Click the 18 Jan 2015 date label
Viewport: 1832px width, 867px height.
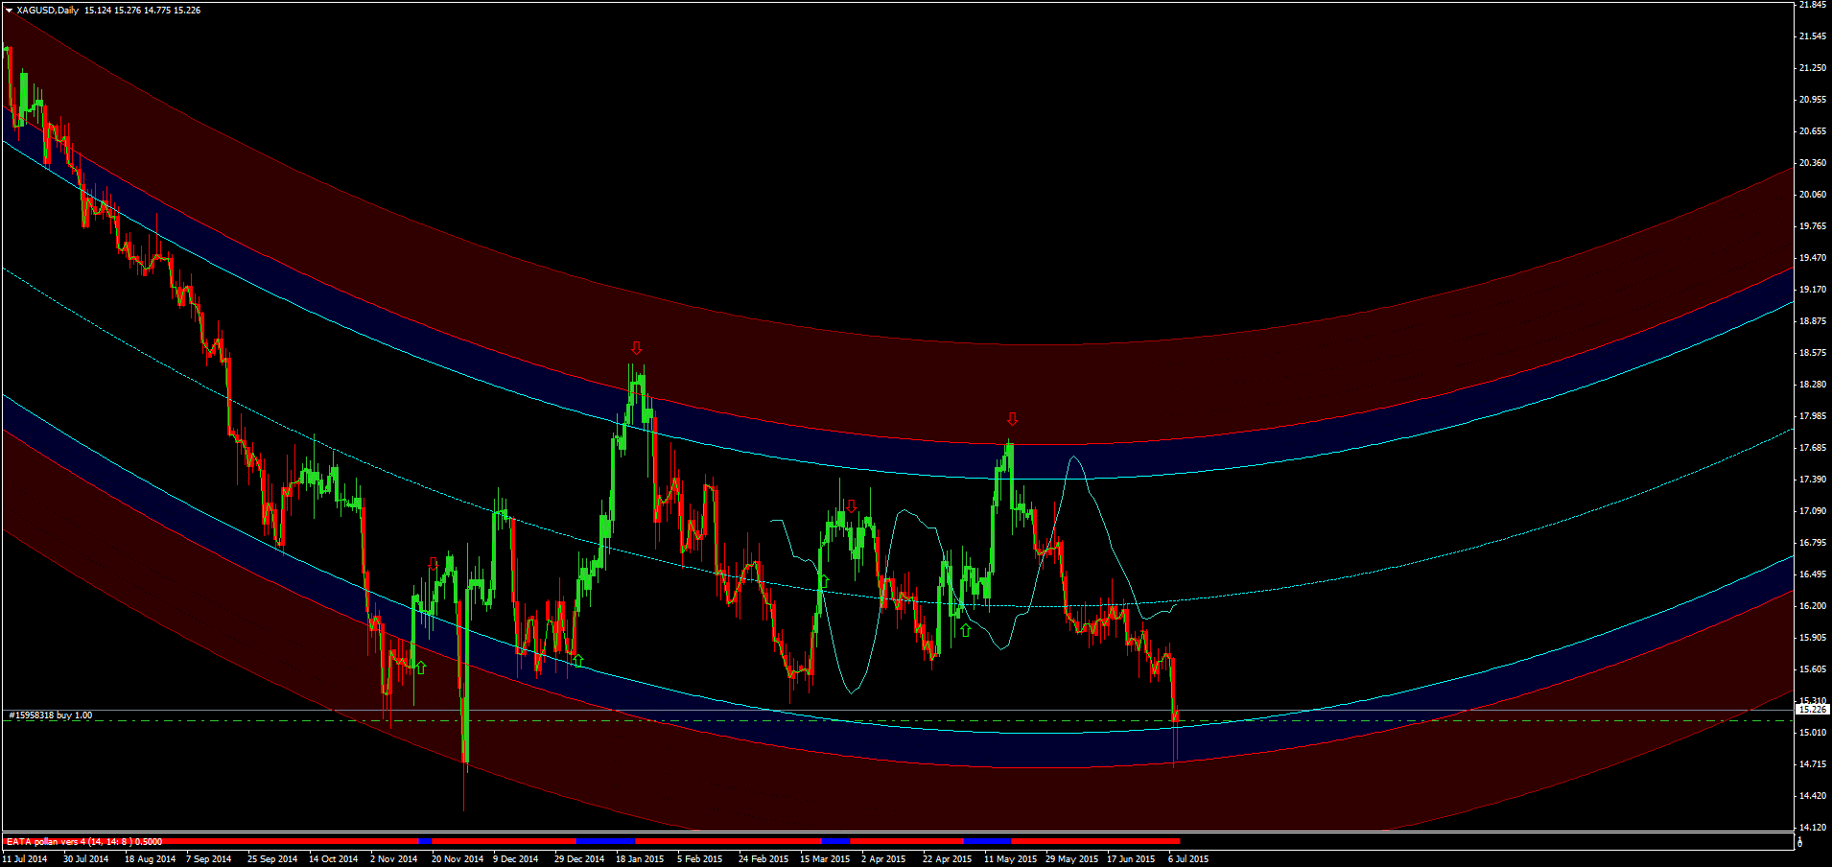click(640, 859)
